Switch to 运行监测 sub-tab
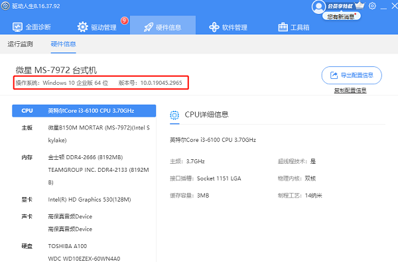This screenshot has width=398, height=262. click(x=20, y=44)
